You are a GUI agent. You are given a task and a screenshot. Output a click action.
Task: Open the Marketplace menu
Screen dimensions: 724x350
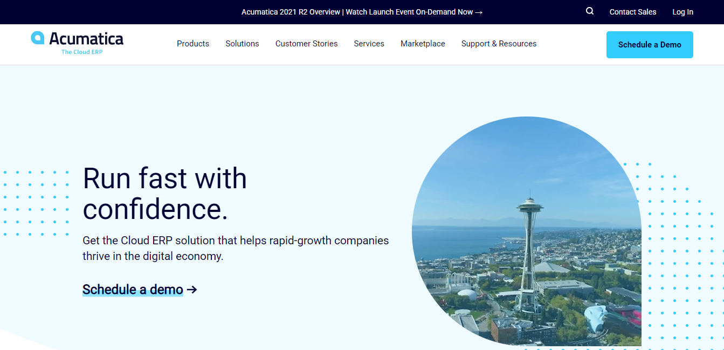click(x=423, y=44)
